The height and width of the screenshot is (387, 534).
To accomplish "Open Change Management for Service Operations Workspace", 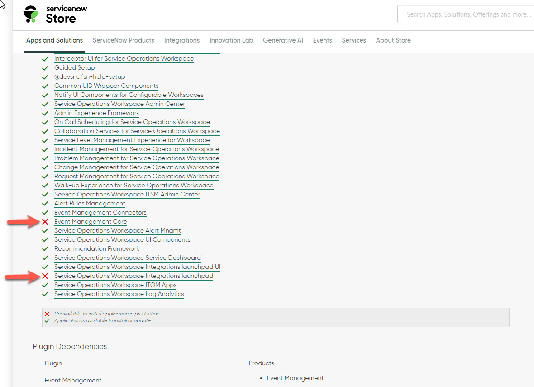I will (137, 167).
